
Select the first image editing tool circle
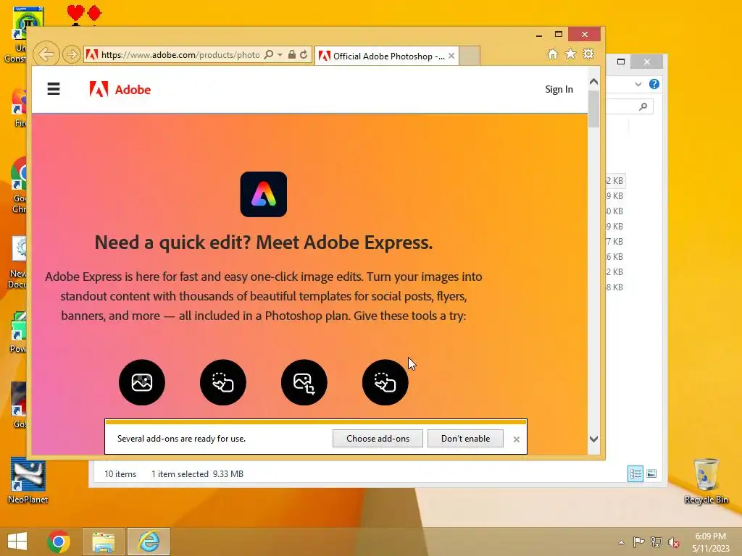click(x=142, y=382)
